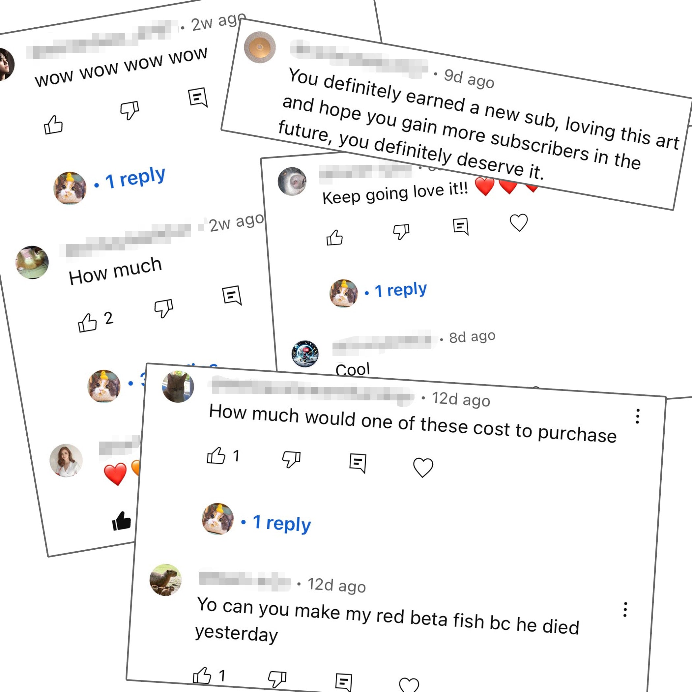The height and width of the screenshot is (692, 692).
Task: Show 1 reply under "cost to purchase" comment
Action: 281,523
